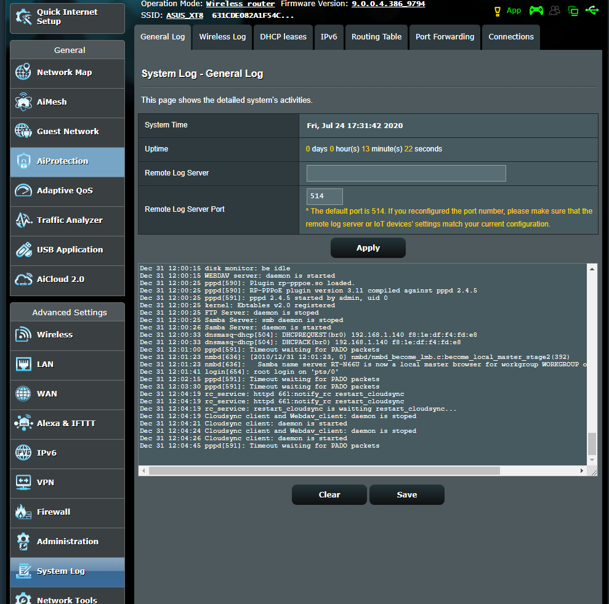609x604 pixels.
Task: Click the AiProtection shield icon
Action: 23,161
